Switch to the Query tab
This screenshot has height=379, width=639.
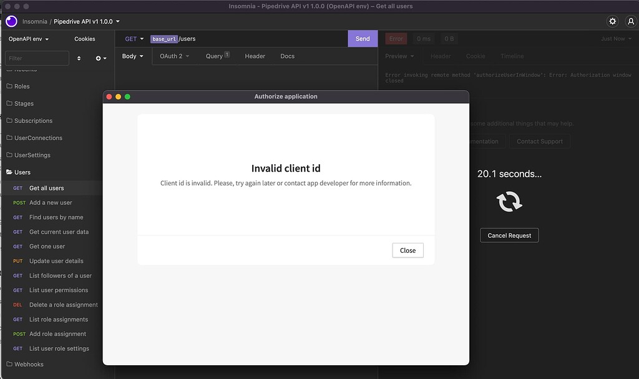click(215, 56)
